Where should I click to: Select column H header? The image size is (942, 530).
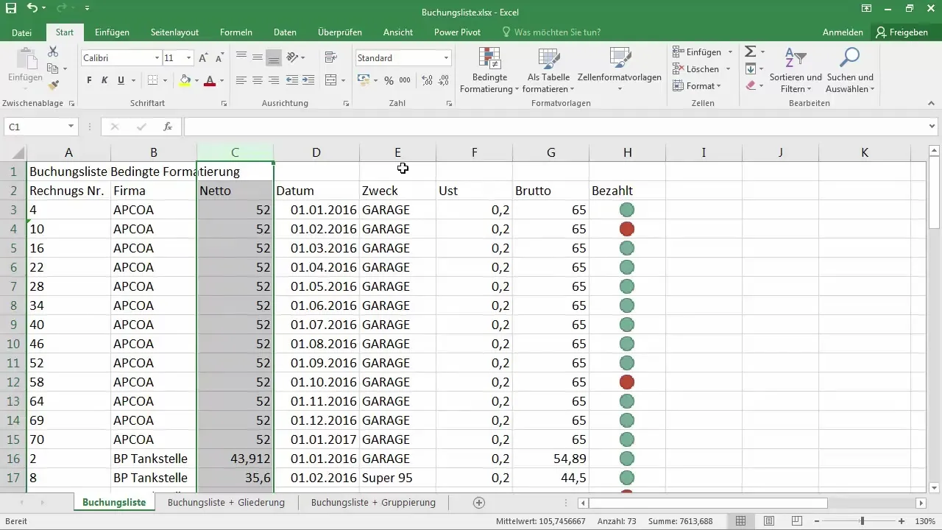[x=627, y=152]
